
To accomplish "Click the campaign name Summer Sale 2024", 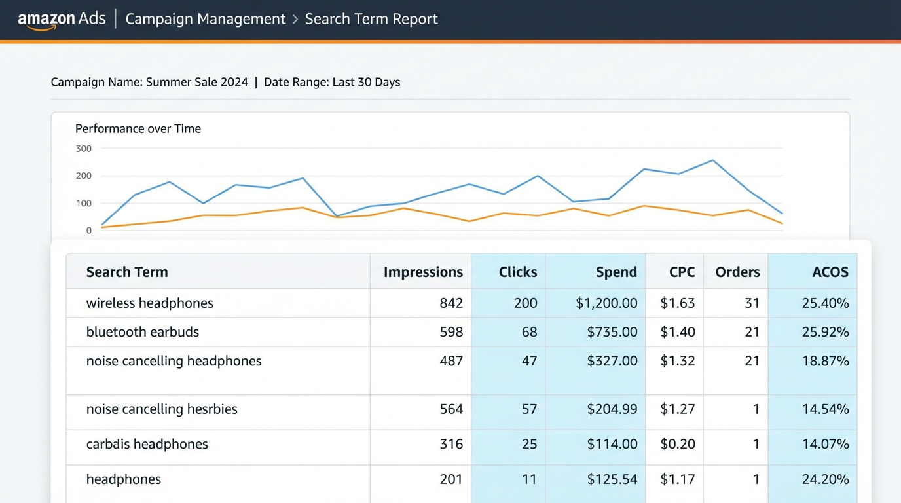I will (196, 82).
